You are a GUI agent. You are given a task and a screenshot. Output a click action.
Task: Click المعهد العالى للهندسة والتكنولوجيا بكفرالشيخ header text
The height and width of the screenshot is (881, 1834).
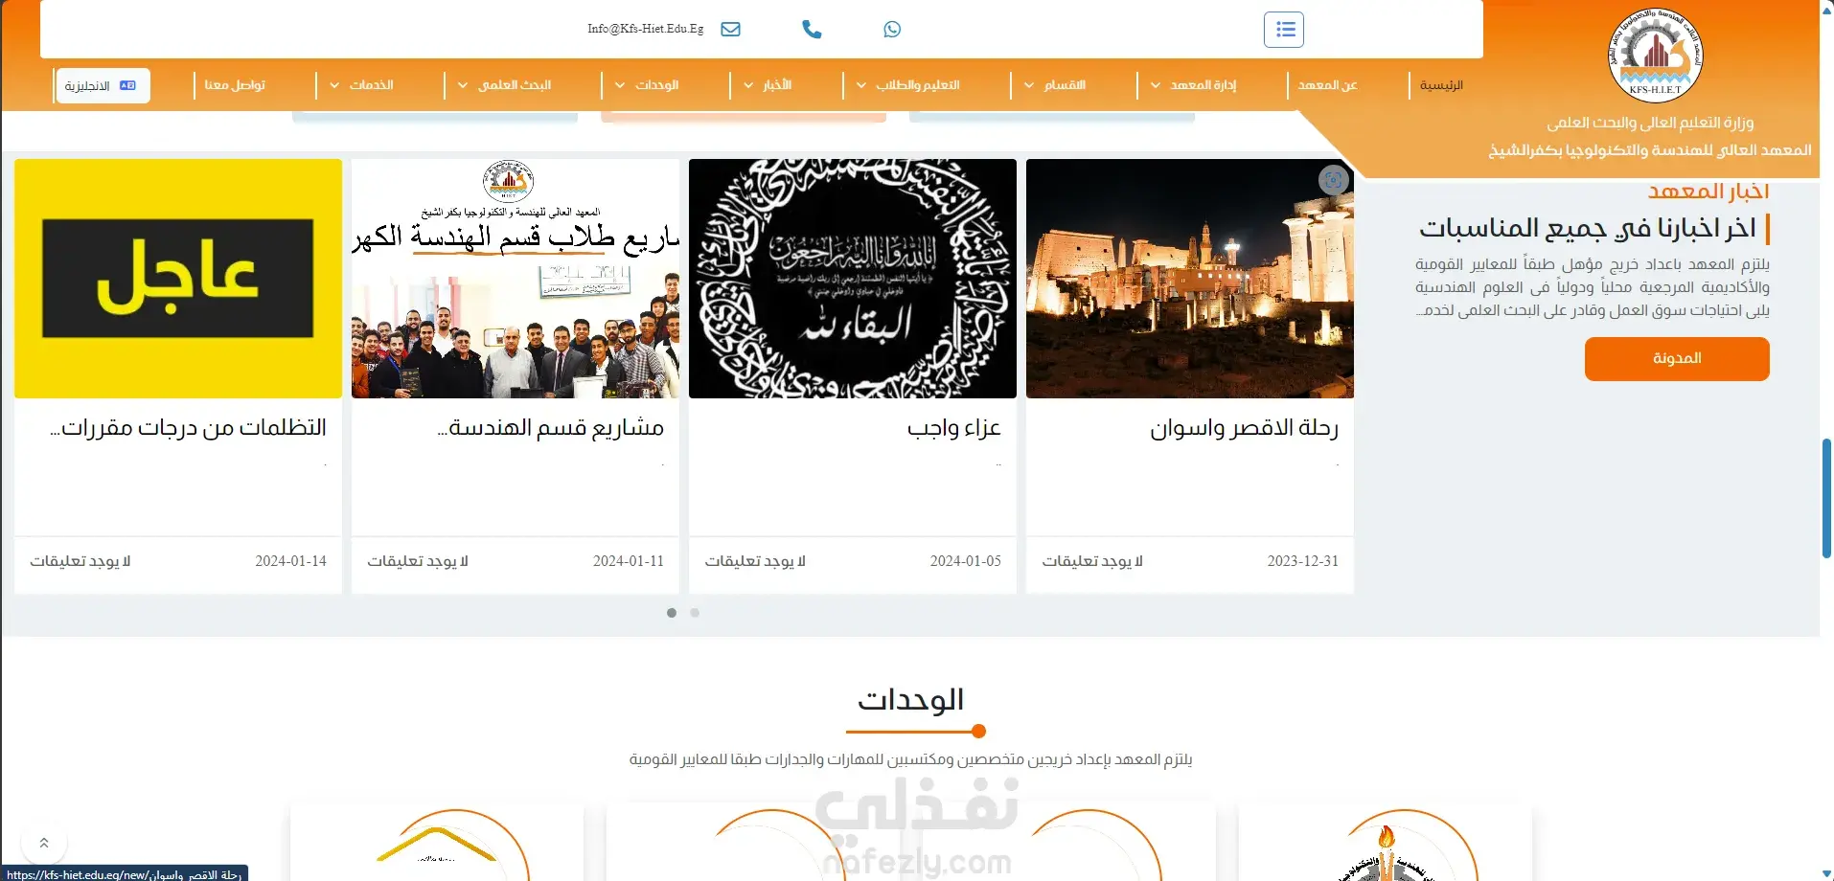click(1650, 150)
